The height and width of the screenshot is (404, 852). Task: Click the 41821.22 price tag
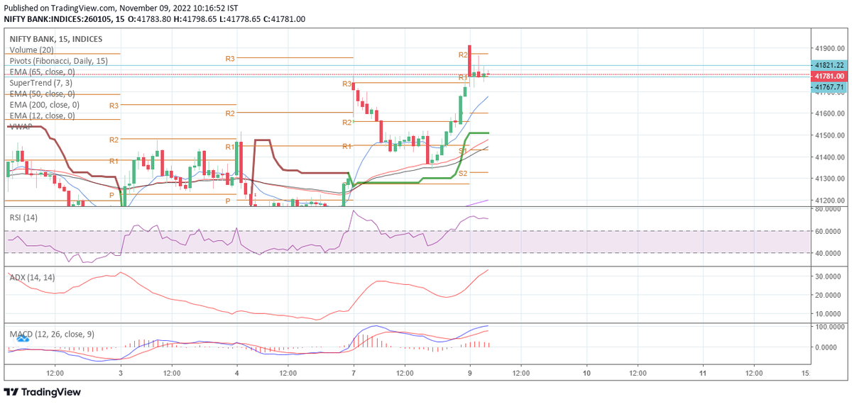point(829,65)
